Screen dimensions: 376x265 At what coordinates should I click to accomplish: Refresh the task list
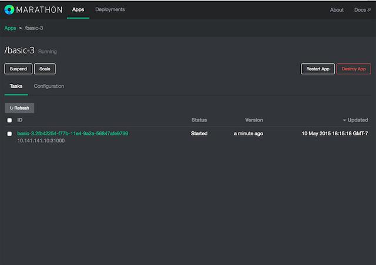(19, 108)
